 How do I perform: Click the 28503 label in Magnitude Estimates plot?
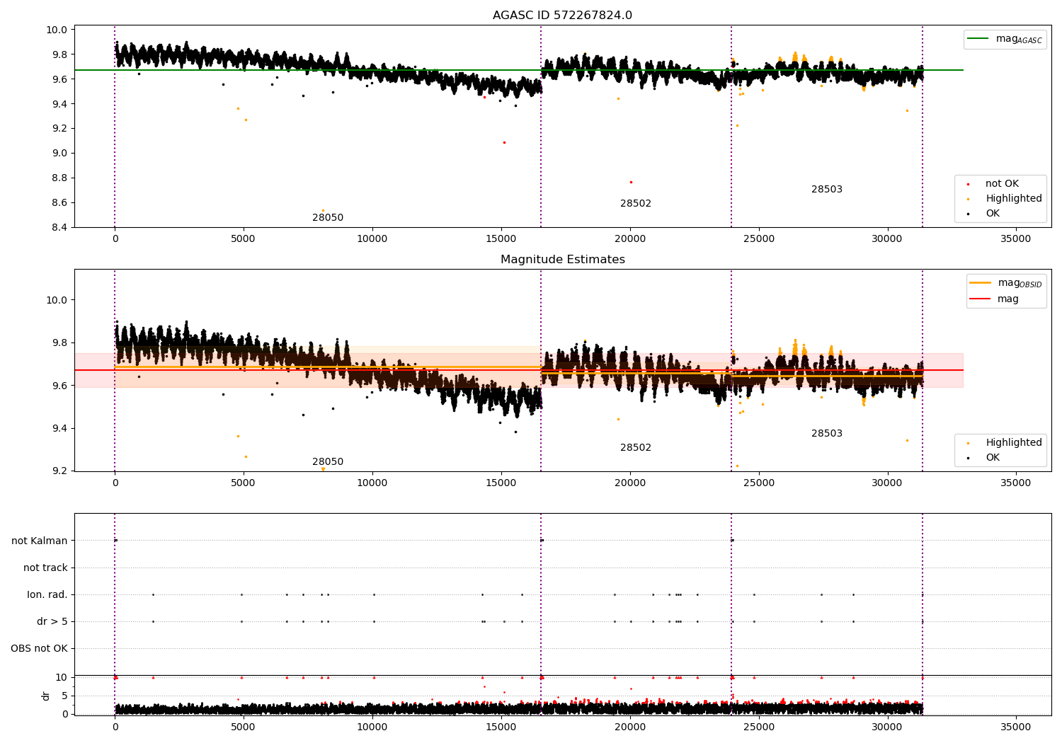(827, 434)
